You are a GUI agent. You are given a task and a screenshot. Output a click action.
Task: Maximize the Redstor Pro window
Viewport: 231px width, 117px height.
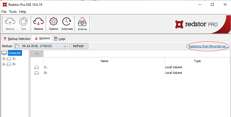click(x=212, y=4)
